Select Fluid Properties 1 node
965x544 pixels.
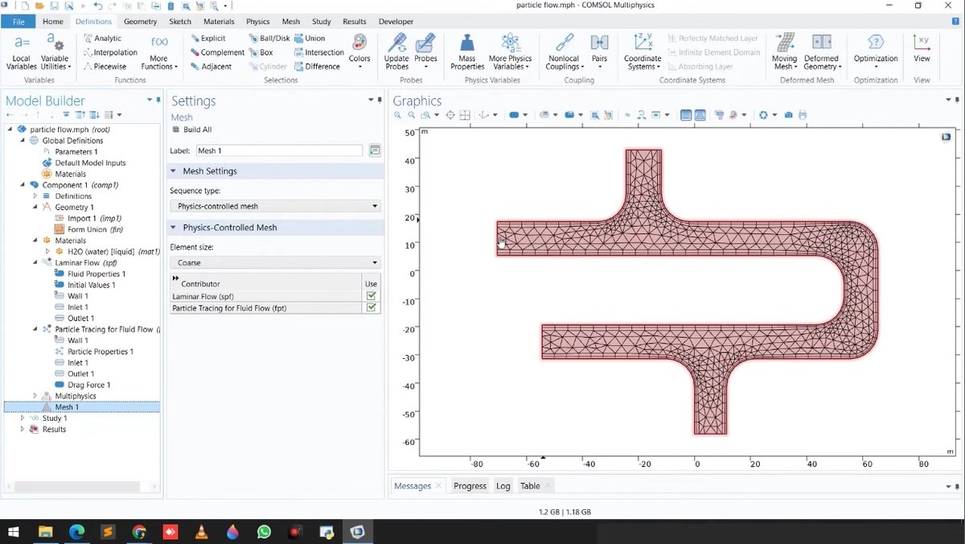click(x=90, y=274)
